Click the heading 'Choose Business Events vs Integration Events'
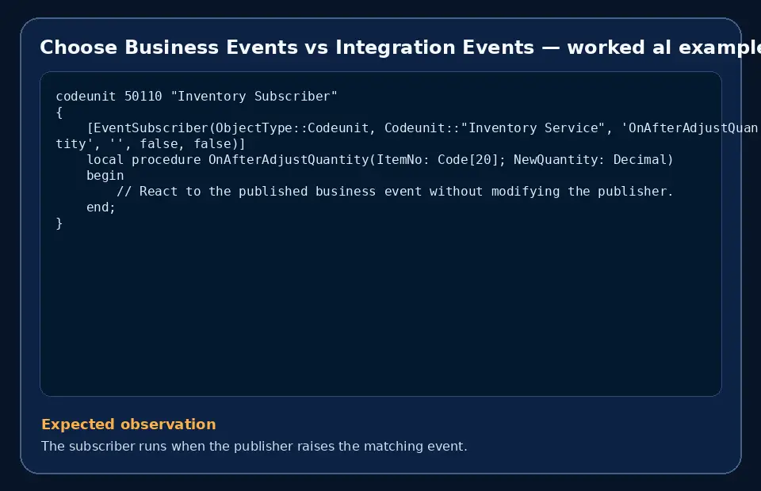 400,48
